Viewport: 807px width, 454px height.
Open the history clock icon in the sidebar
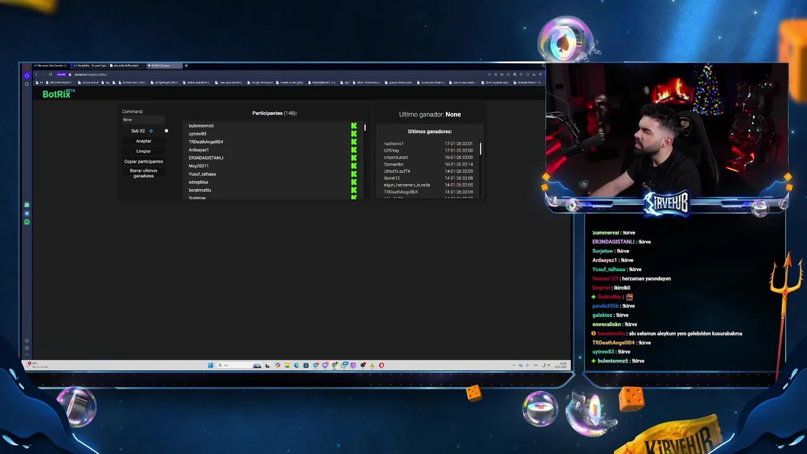(x=26, y=348)
